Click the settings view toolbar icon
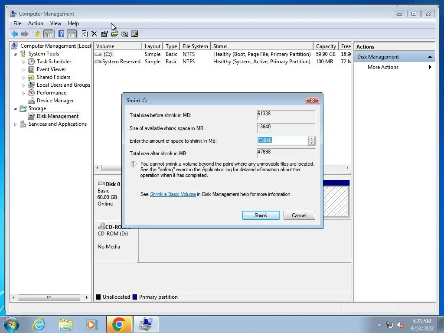The width and height of the screenshot is (444, 333). pos(135,34)
